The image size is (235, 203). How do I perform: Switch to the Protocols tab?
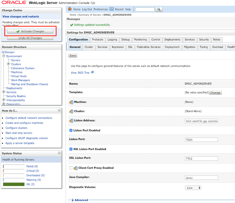[98, 40]
